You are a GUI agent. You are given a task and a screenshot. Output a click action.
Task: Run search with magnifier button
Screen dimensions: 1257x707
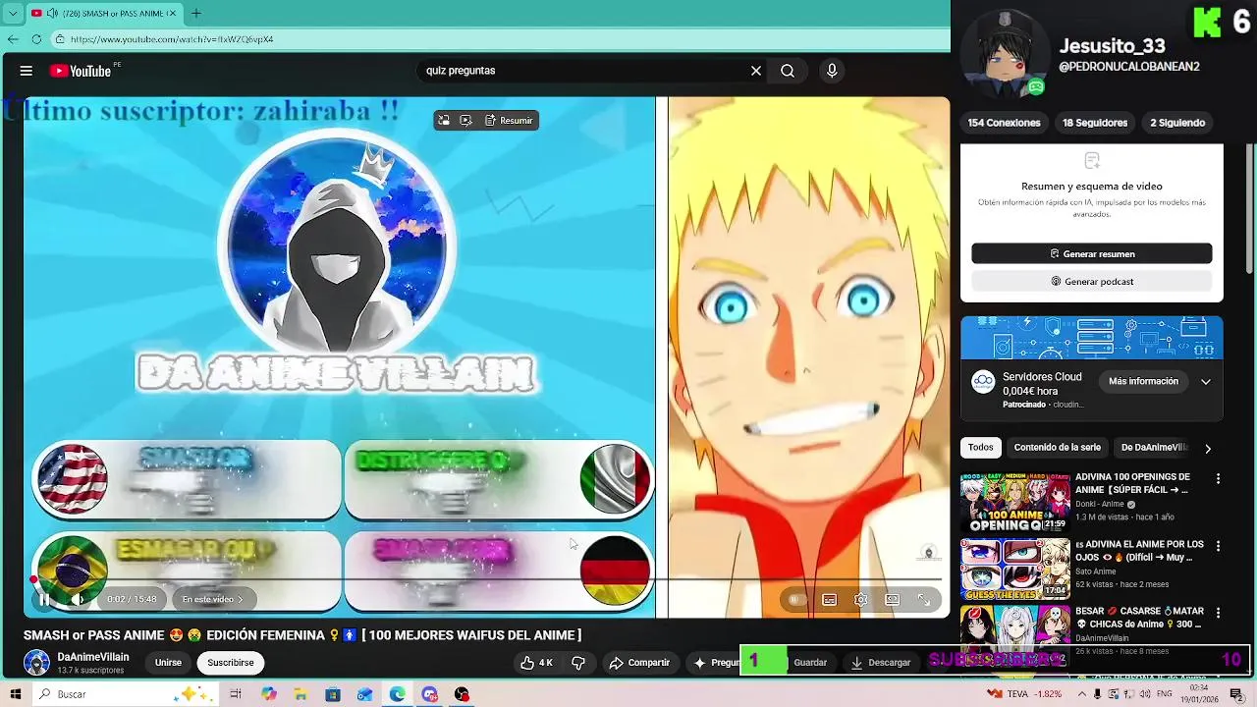(788, 71)
